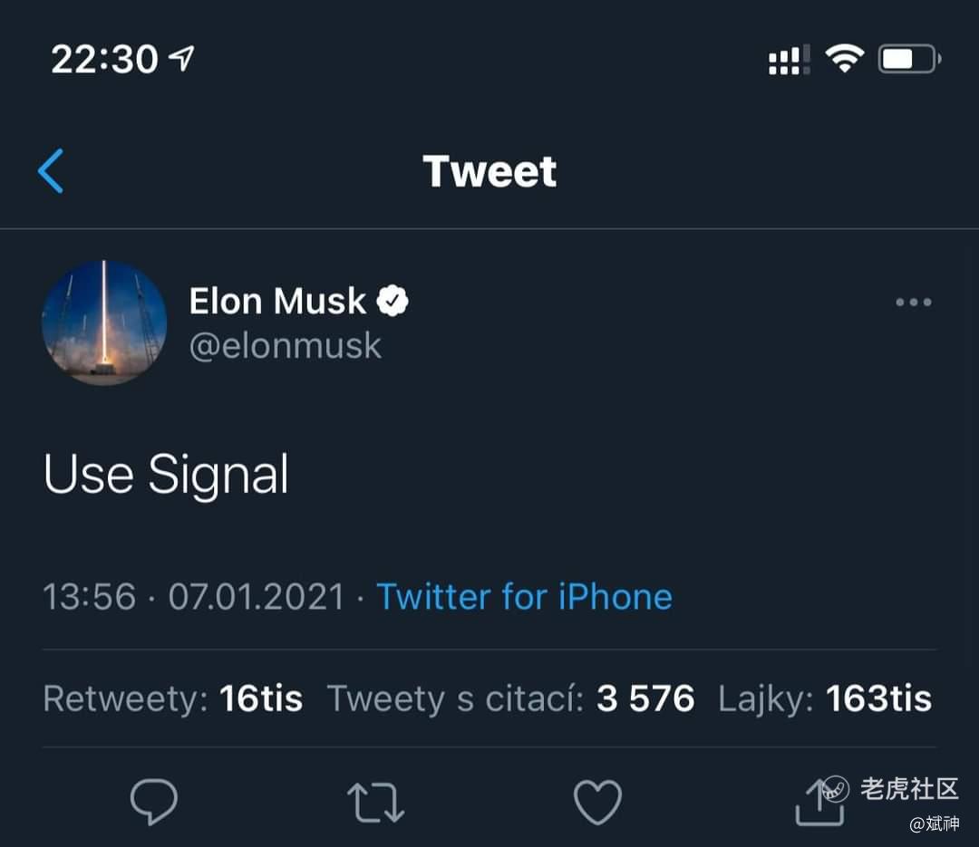Tap the back chevron to leave the tweet
The width and height of the screenshot is (979, 847).
[52, 170]
